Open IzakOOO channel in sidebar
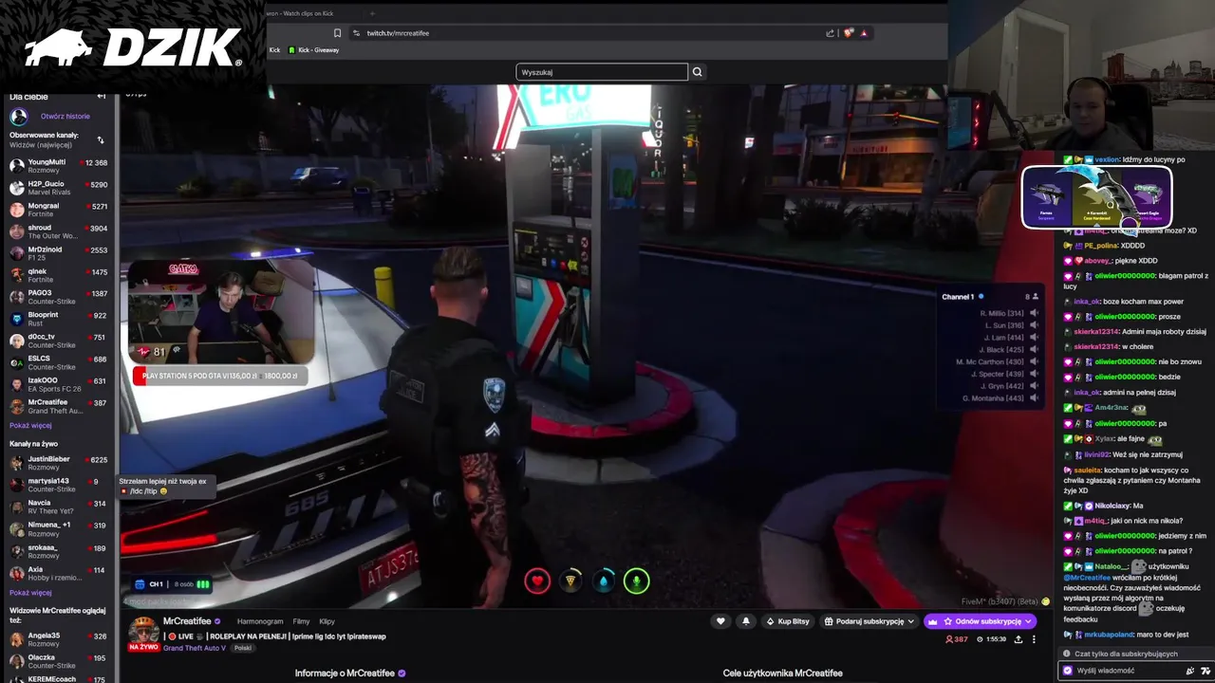Image resolution: width=1215 pixels, height=683 pixels. point(58,384)
